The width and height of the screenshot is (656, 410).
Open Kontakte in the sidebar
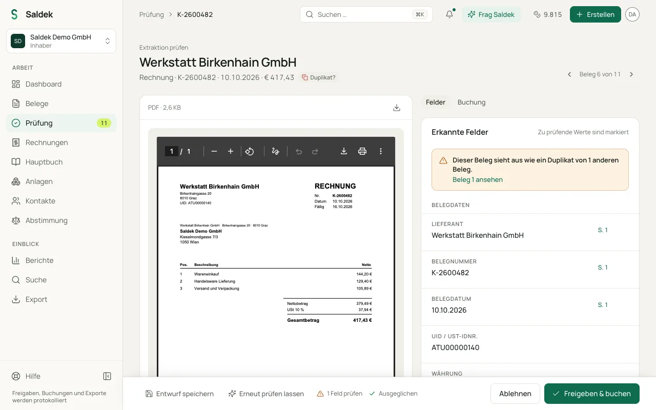(61, 201)
